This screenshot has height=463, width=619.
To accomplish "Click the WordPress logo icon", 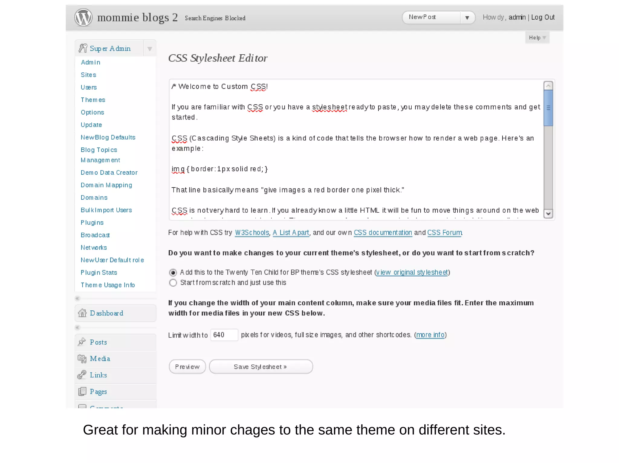I will [x=83, y=17].
